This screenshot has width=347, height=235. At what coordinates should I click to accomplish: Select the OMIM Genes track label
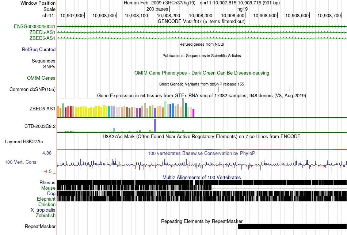coord(41,78)
